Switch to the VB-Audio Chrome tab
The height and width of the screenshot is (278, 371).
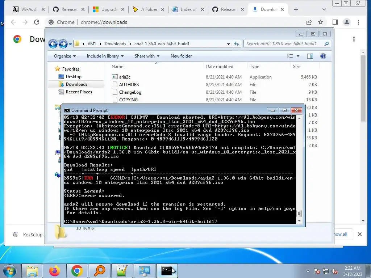pos(28,9)
